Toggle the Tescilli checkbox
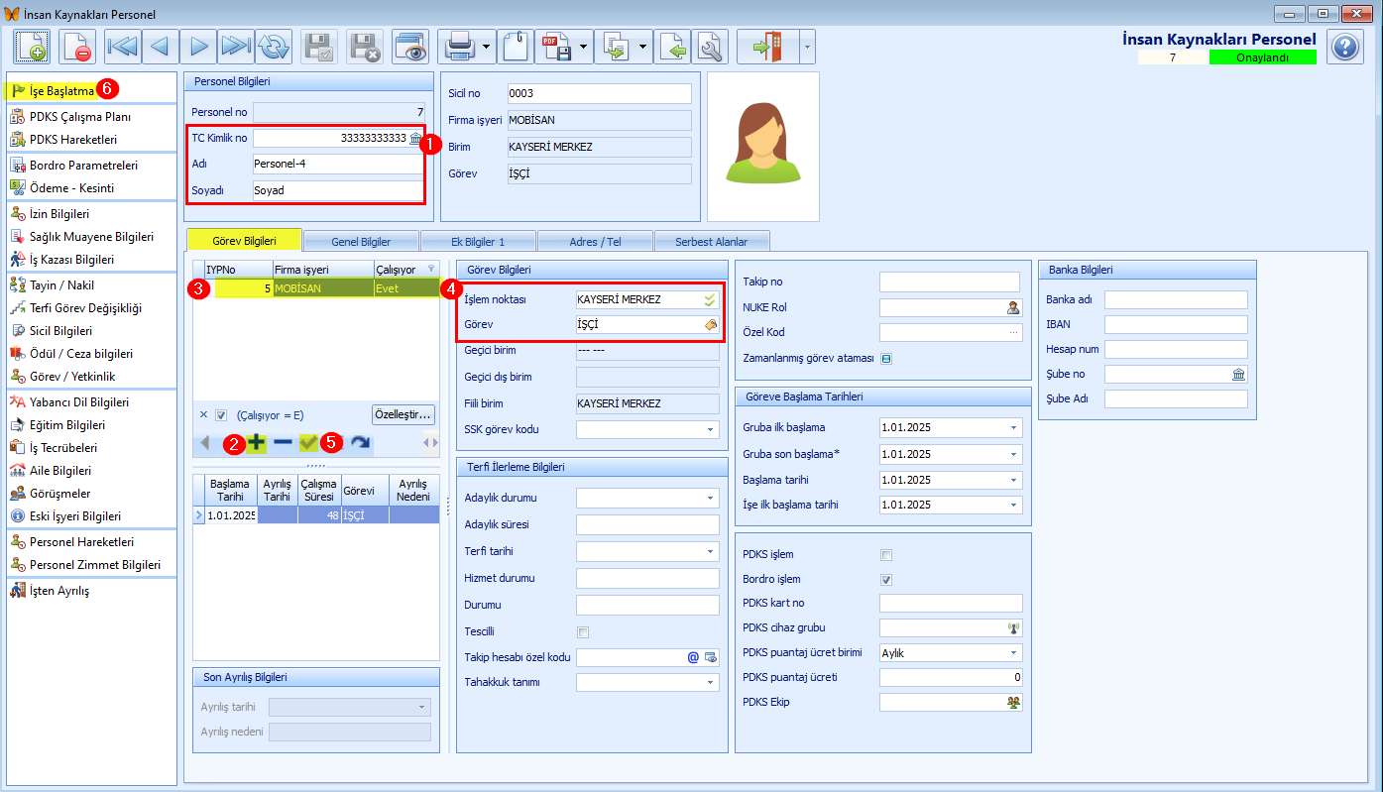Viewport: 1383px width, 792px height. [583, 631]
